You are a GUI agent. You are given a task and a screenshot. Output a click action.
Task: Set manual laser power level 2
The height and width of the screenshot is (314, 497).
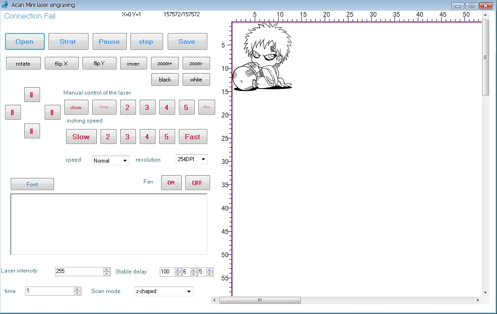[128, 107]
